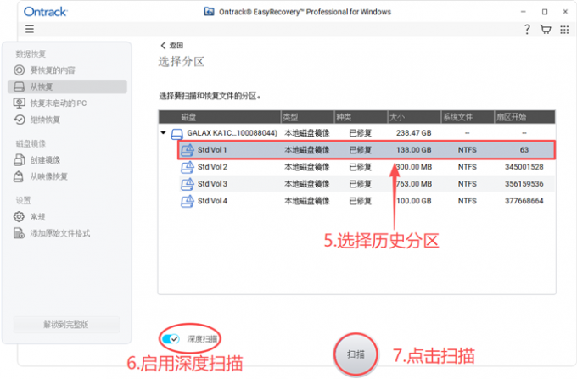
Task: Click the round 扫描 scan button
Action: click(x=356, y=354)
